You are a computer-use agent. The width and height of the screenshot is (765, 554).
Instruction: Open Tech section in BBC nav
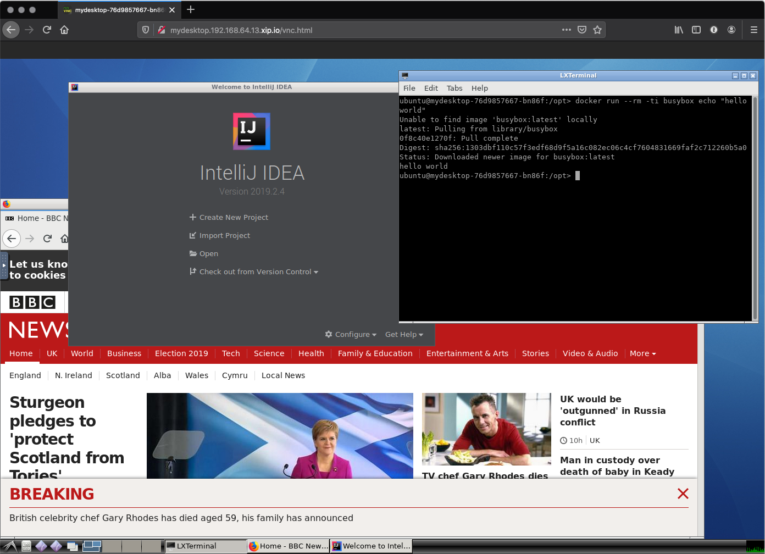coord(231,353)
